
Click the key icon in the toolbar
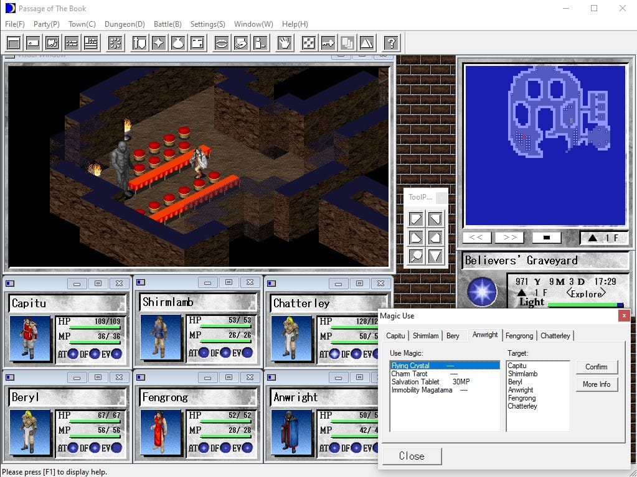(x=328, y=43)
